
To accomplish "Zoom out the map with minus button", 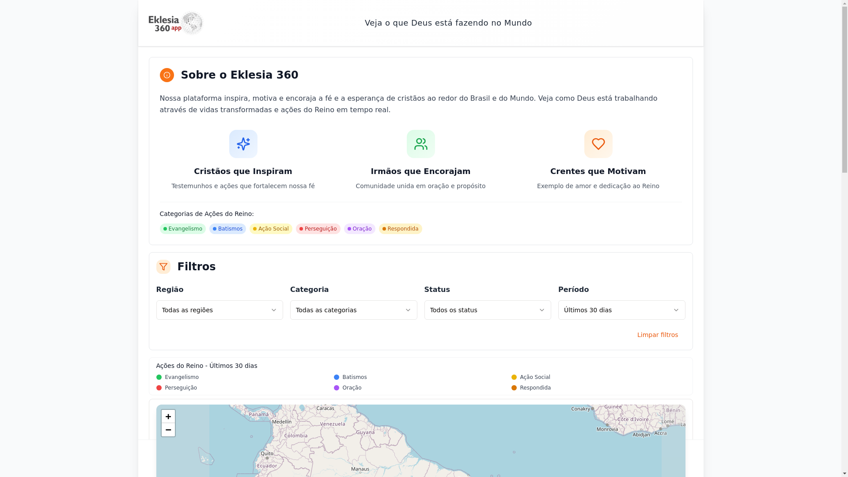I will click(168, 430).
